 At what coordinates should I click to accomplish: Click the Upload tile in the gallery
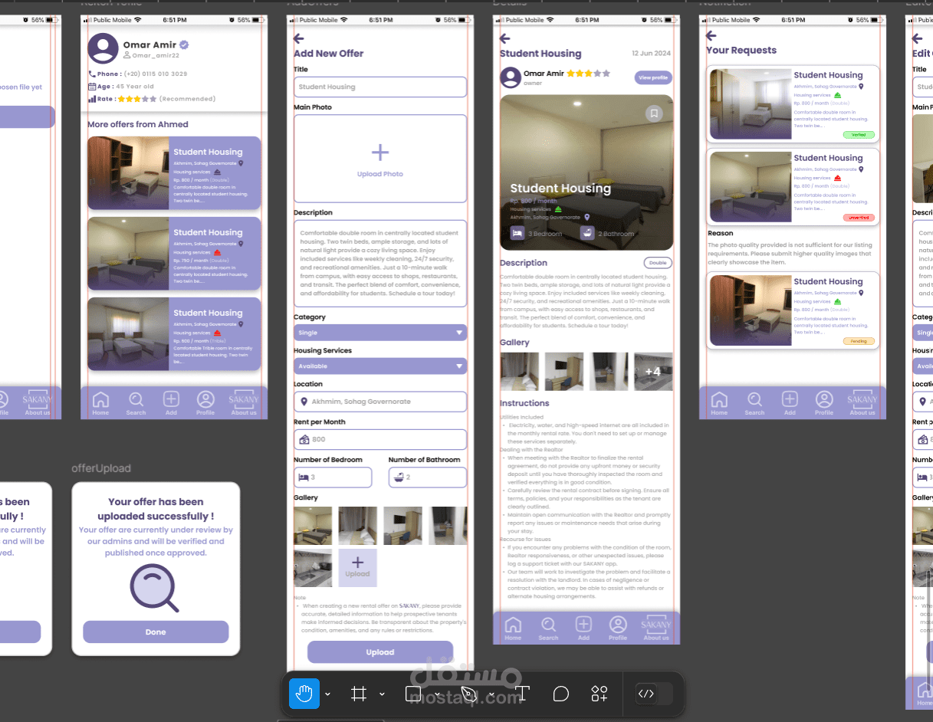tap(357, 568)
